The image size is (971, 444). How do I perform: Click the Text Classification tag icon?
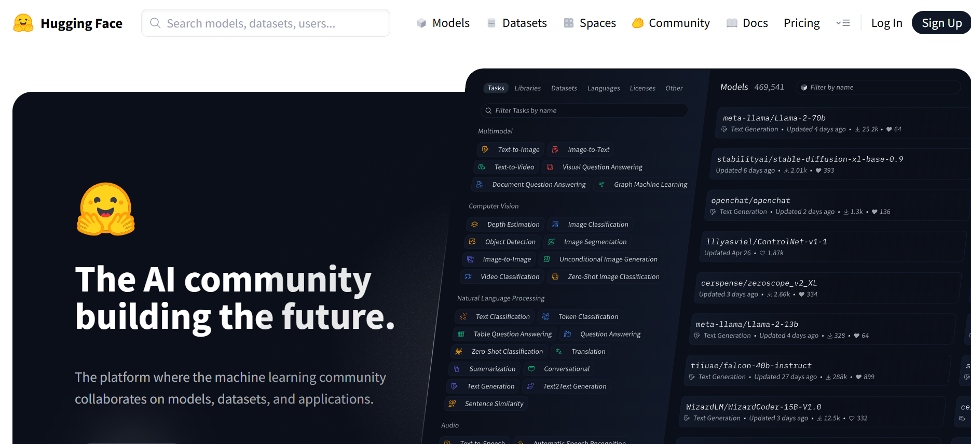click(x=463, y=316)
